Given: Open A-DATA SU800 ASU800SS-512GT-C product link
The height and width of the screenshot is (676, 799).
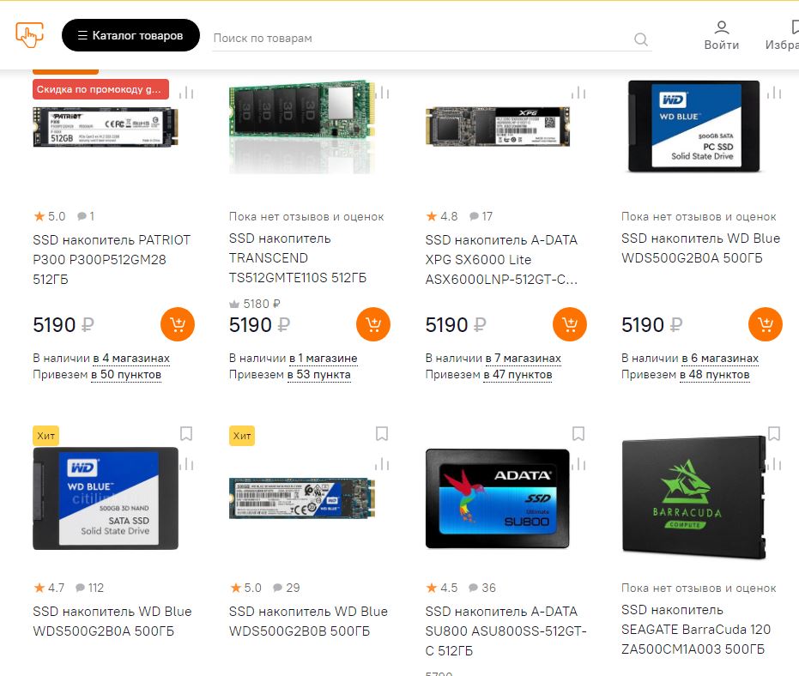Looking at the screenshot, I should click(506, 631).
